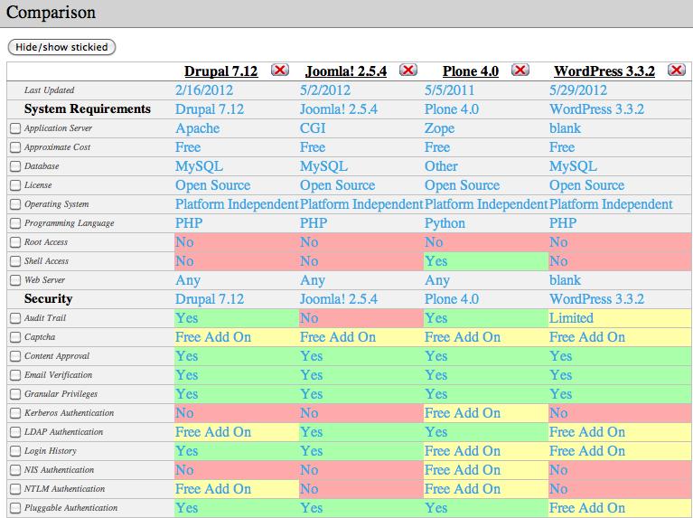This screenshot has height=518, width=693.
Task: Tick the Captcha row checkbox
Action: point(15,337)
